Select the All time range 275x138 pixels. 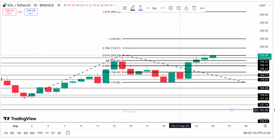(x=59, y=133)
